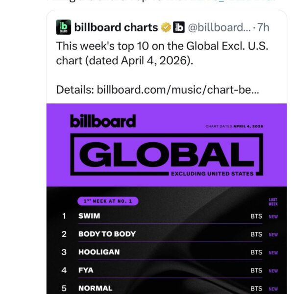Click the NEW label beside FYA
294x294 pixels.
(x=273, y=270)
